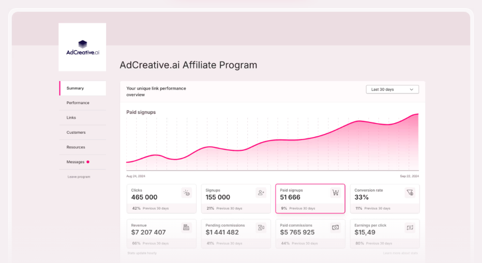Screen dimensions: 482x263
Task: Go to the Links section
Action: tap(83, 118)
